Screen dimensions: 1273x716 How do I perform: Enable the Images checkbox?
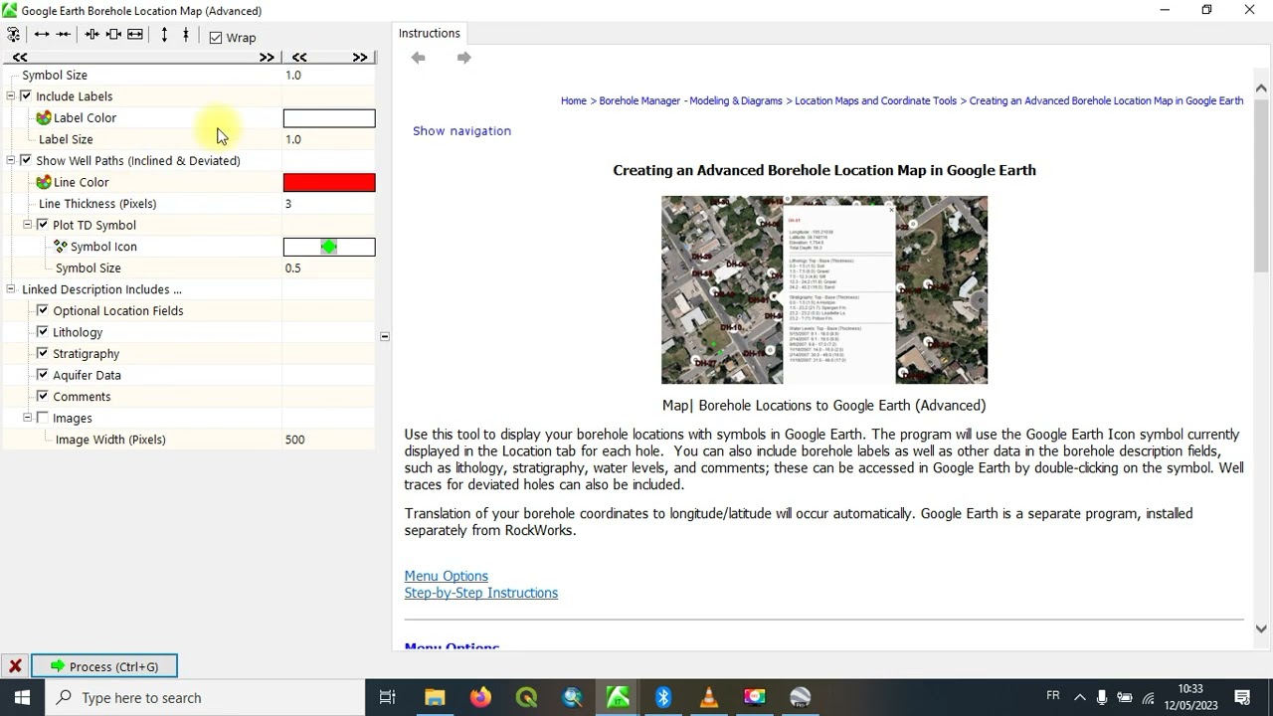click(x=42, y=419)
